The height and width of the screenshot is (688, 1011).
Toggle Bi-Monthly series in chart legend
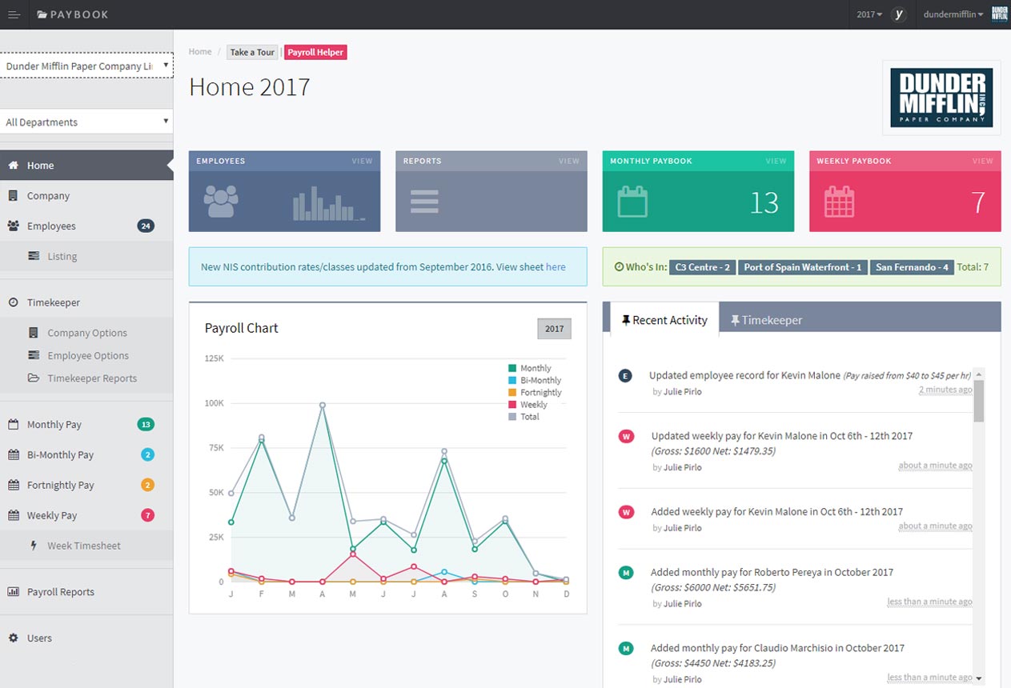pos(535,380)
